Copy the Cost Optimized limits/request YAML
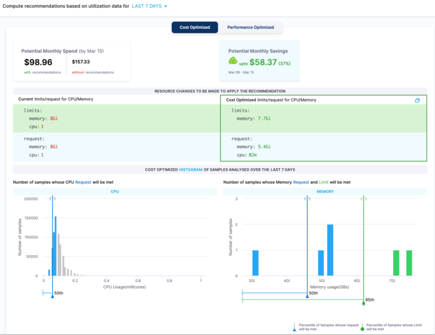The image size is (435, 335). 417,100
